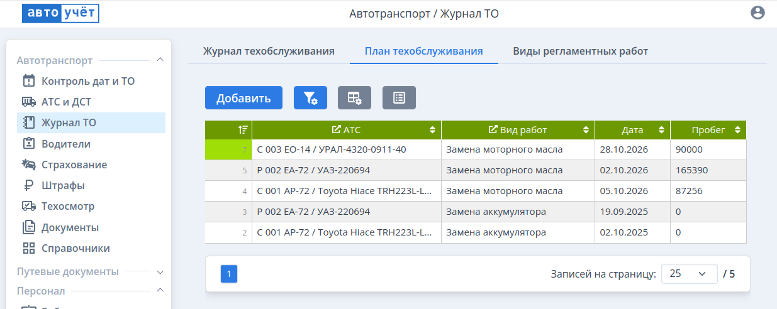Click the Дата column header
This screenshot has height=309, width=777.
pyautogui.click(x=632, y=130)
